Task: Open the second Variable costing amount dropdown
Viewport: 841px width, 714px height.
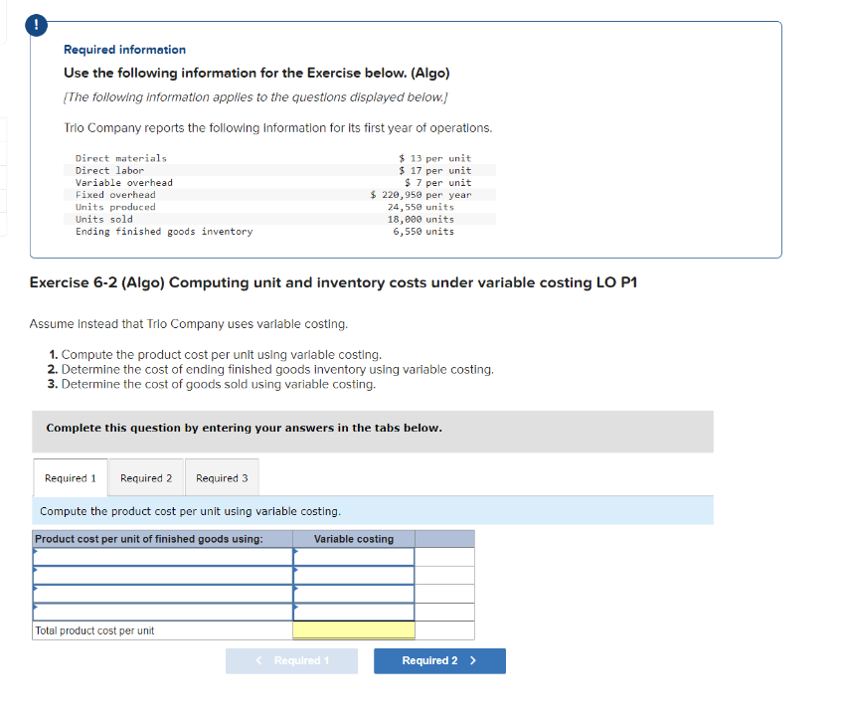Action: 353,575
